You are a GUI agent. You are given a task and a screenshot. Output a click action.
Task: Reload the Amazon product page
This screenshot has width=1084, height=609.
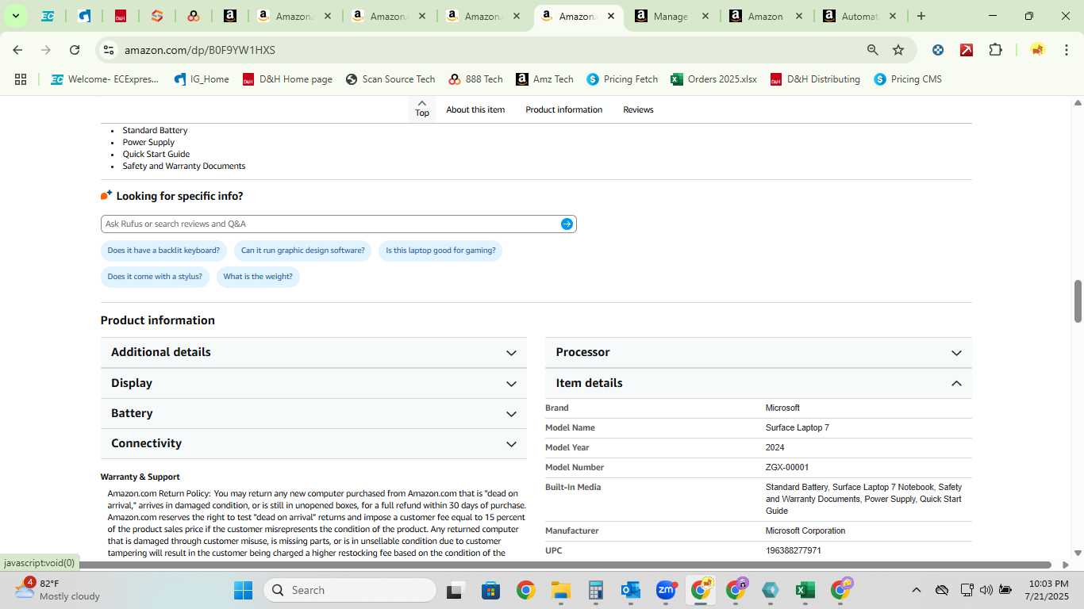tap(75, 50)
